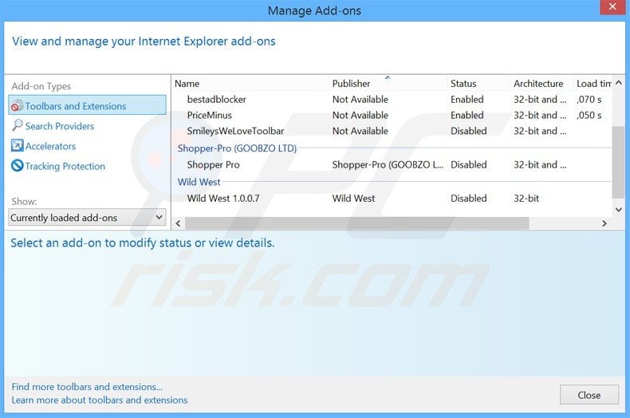Viewport: 630px width, 418px height.
Task: Select the PriceMinus add-on row
Action: [x=210, y=116]
